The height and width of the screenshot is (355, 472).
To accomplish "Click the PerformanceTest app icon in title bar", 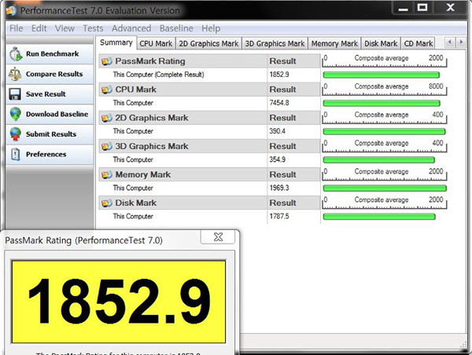I will 11,11.
